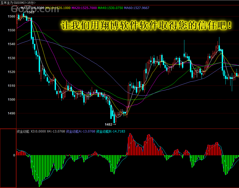Click the 1520 price axis label
The height and width of the screenshot is (188, 239).
pyautogui.click(x=11, y=72)
